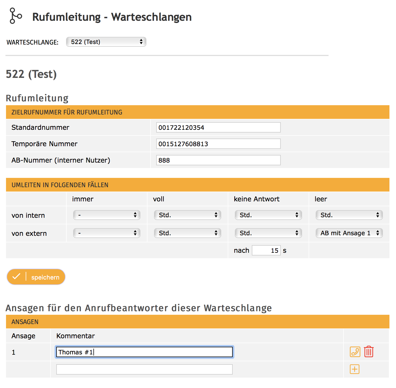Open 'voll' dropdown for von intern
396x388 pixels.
click(x=188, y=215)
